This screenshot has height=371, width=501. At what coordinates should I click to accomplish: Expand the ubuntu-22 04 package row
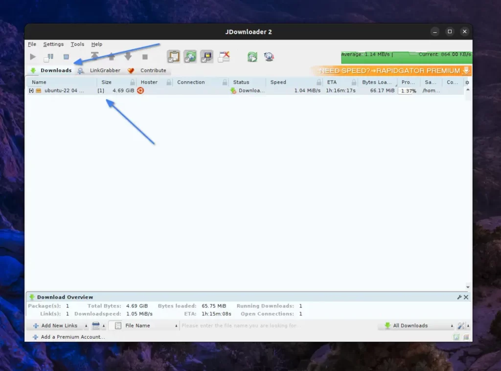(x=31, y=91)
